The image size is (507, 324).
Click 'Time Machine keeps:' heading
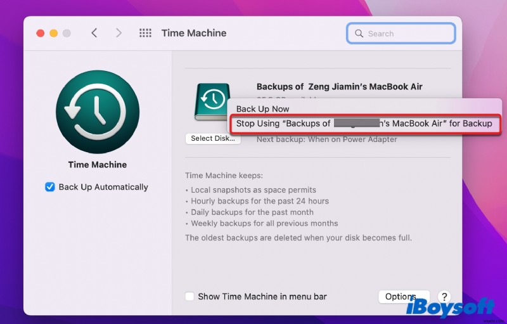tap(224, 176)
